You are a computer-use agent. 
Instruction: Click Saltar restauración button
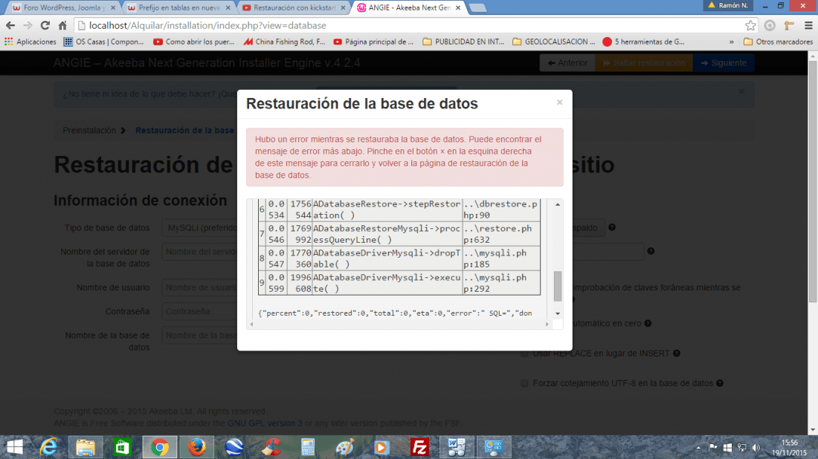click(644, 63)
